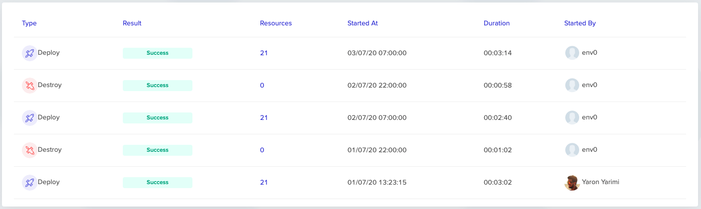
Task: Click the Deploy rocket icon in Yaron Yarimi row
Action: pyautogui.click(x=30, y=183)
